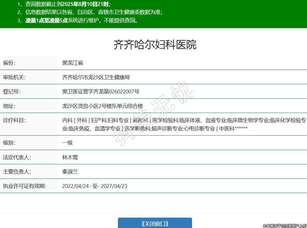
Task: Select legal representative name 林木莺
Action: (x=70, y=157)
